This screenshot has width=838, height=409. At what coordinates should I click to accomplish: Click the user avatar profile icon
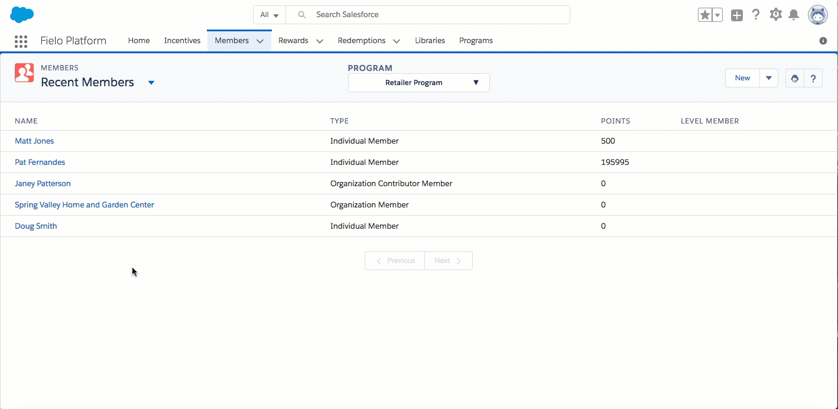tap(818, 15)
